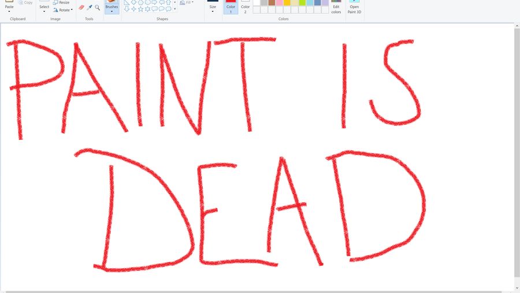This screenshot has width=520, height=293.
Task: Expand the Rotate dropdown arrow
Action: (72, 10)
